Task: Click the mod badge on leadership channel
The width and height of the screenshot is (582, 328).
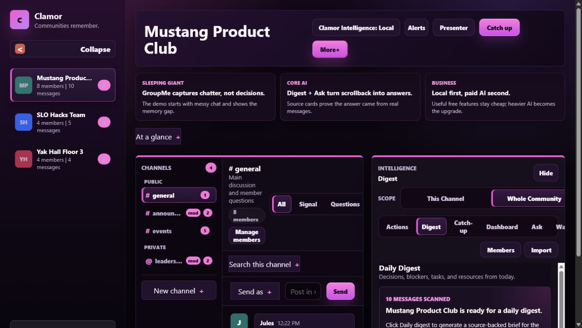Action: 193,261
